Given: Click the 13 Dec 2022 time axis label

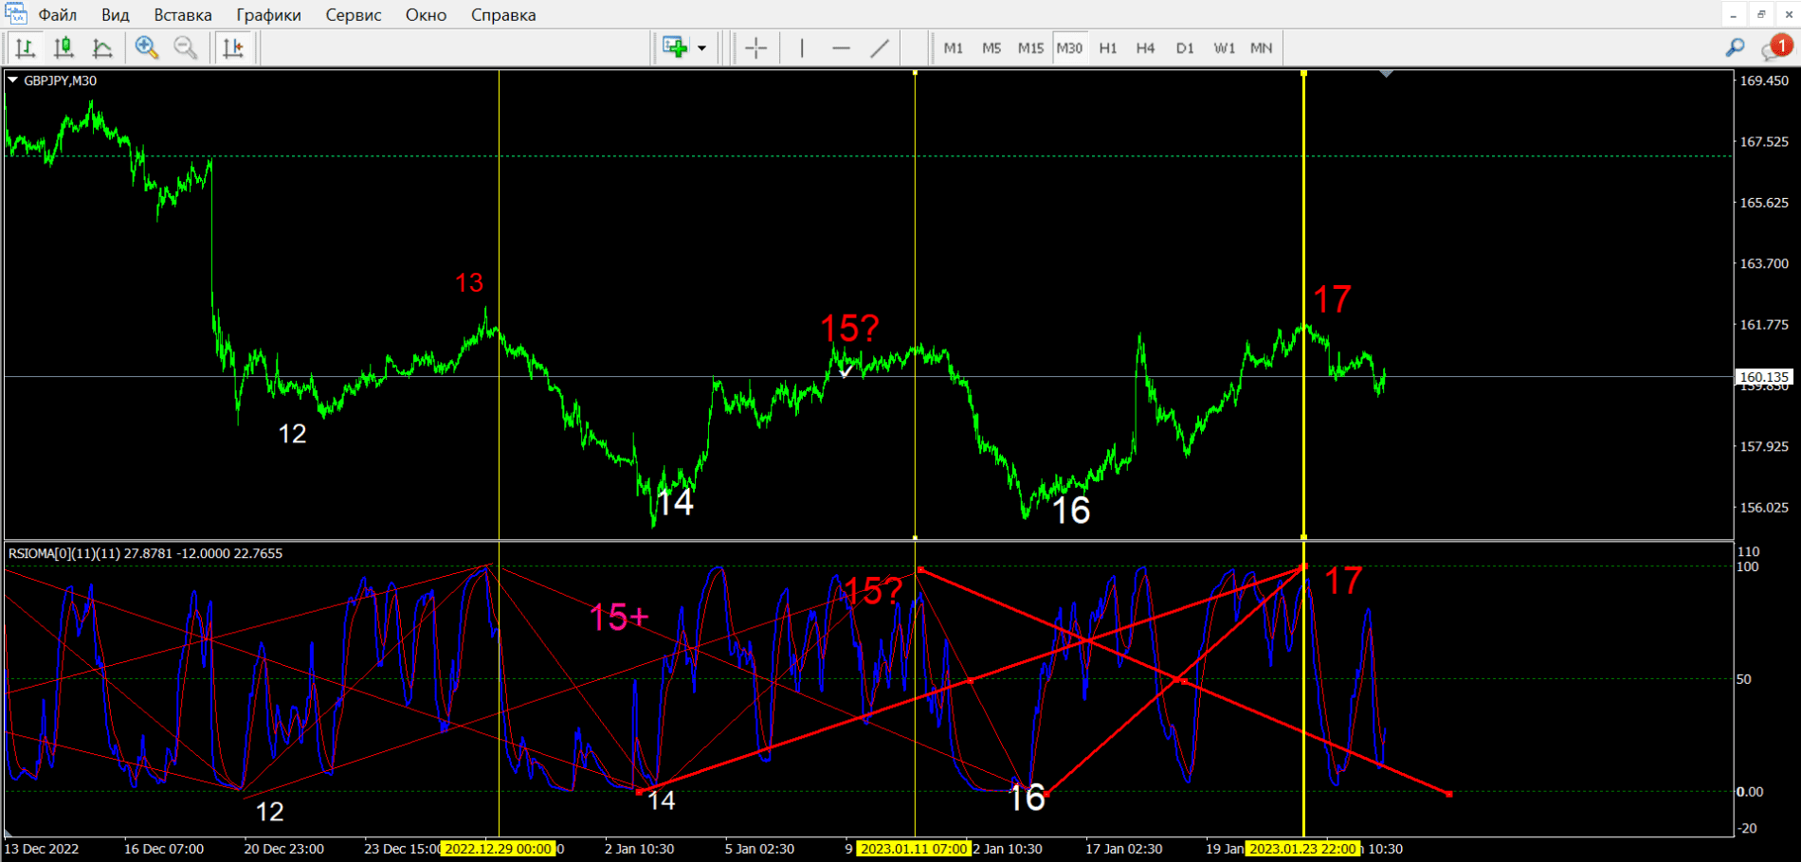Looking at the screenshot, I should 42,849.
